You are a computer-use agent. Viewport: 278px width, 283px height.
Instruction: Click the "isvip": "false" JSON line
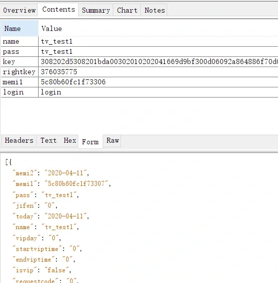click(42, 270)
